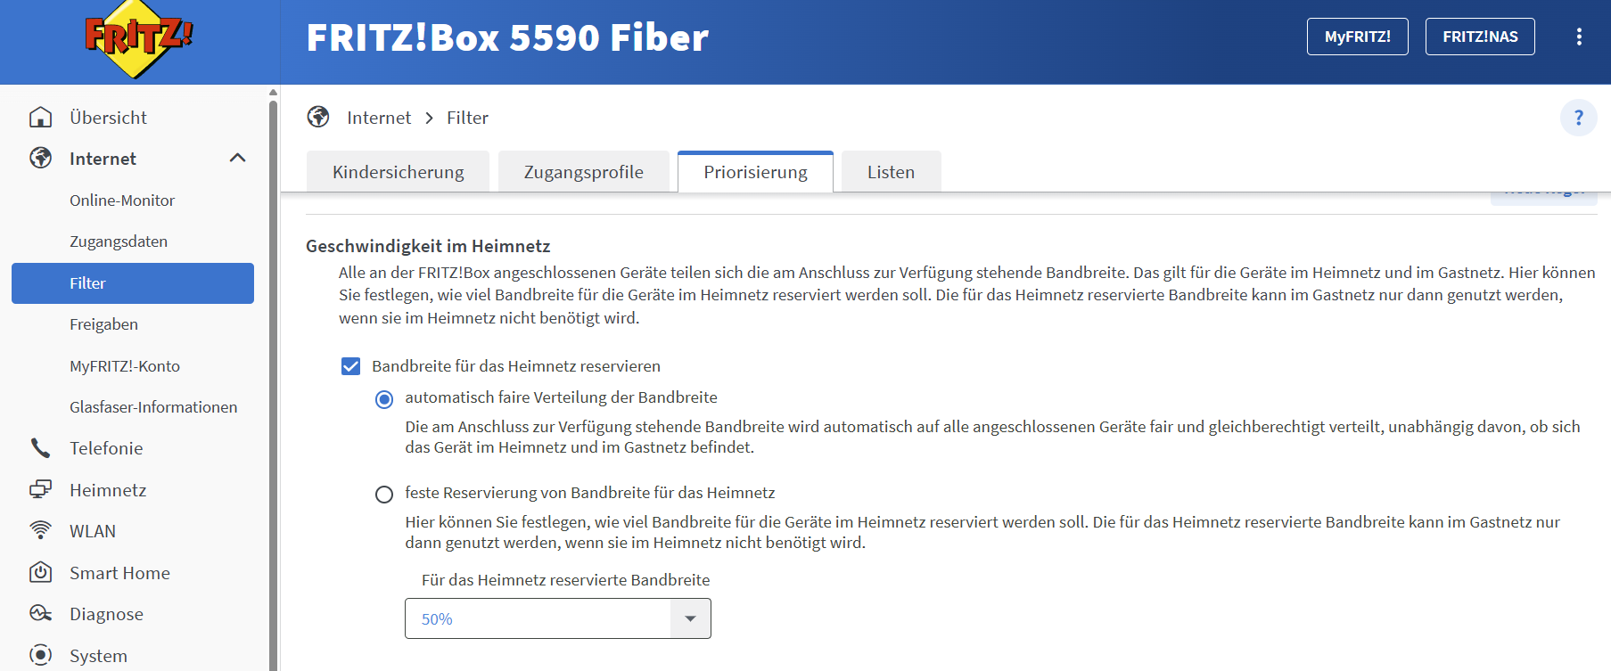Open the help question mark
1611x671 pixels.
point(1579,118)
